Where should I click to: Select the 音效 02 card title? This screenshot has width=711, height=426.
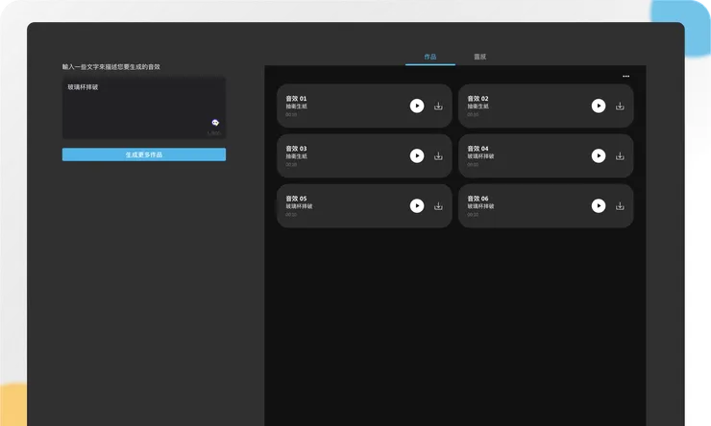[478, 99]
